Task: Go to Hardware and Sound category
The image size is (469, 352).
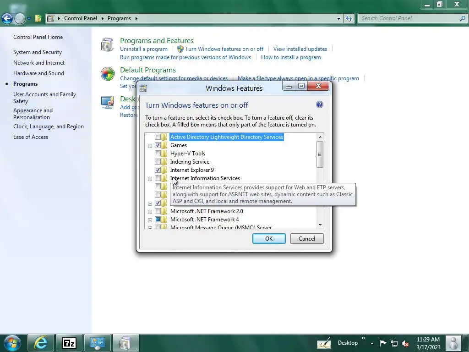Action: click(38, 73)
